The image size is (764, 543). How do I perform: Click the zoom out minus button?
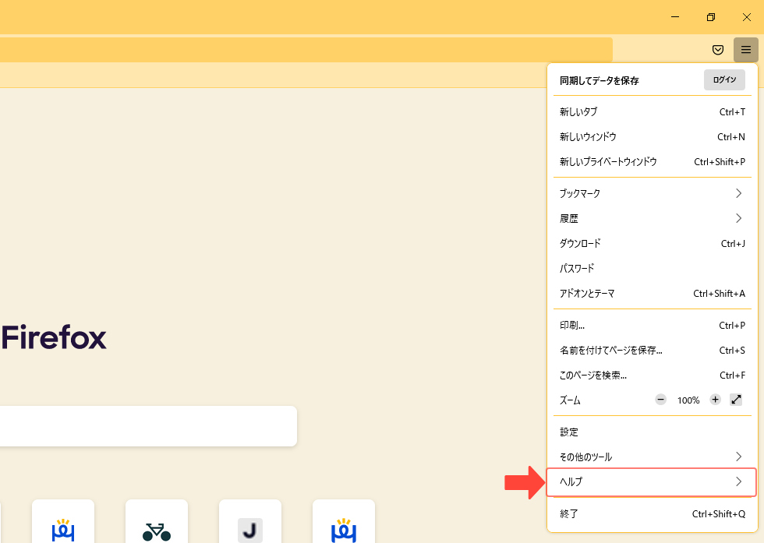661,400
